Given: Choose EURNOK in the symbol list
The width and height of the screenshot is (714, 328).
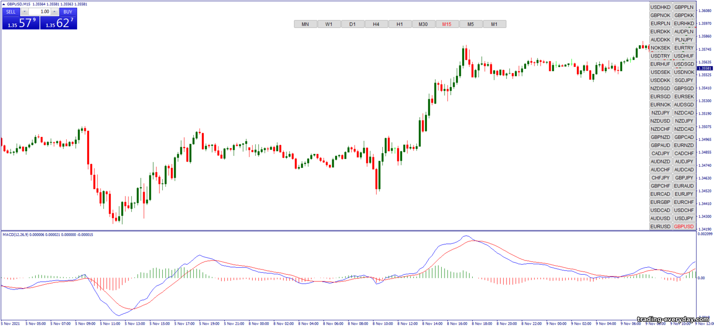Looking at the screenshot, I should point(661,105).
